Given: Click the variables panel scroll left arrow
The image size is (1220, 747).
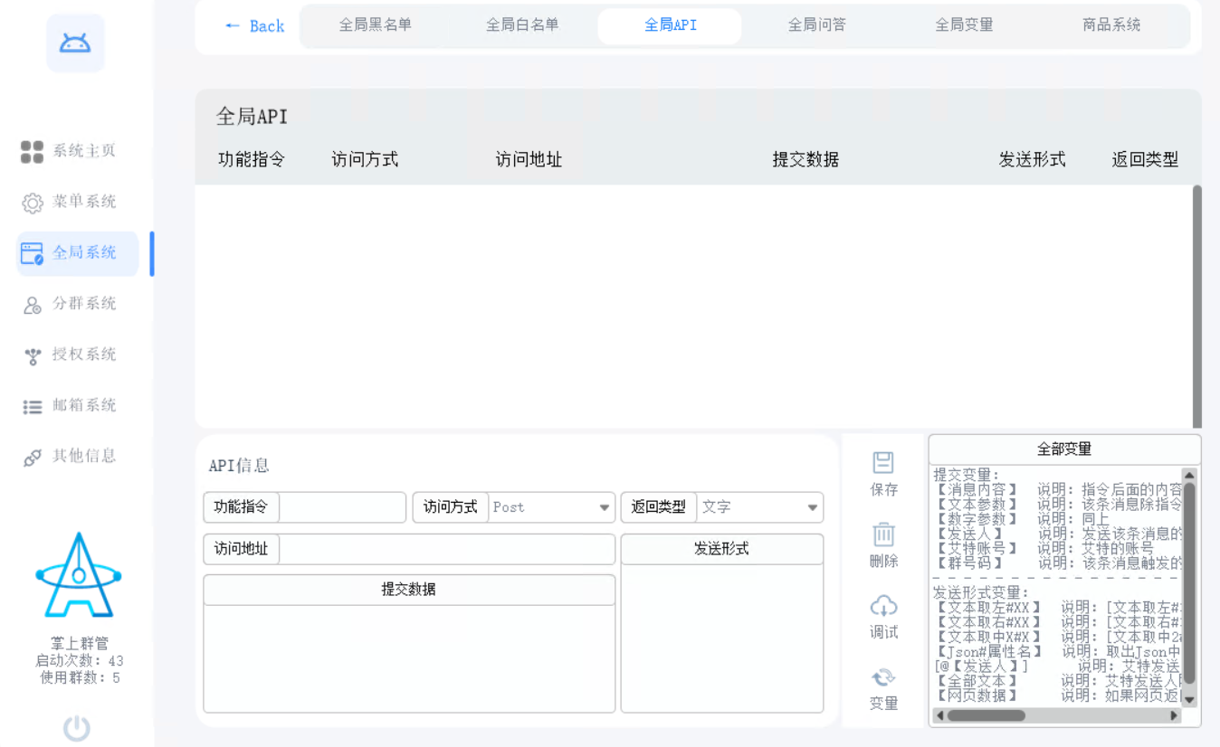Looking at the screenshot, I should pos(939,715).
